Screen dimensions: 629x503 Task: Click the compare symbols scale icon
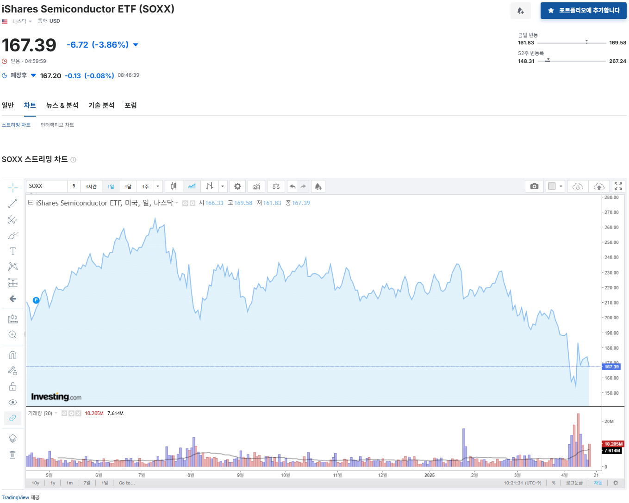pyautogui.click(x=276, y=186)
